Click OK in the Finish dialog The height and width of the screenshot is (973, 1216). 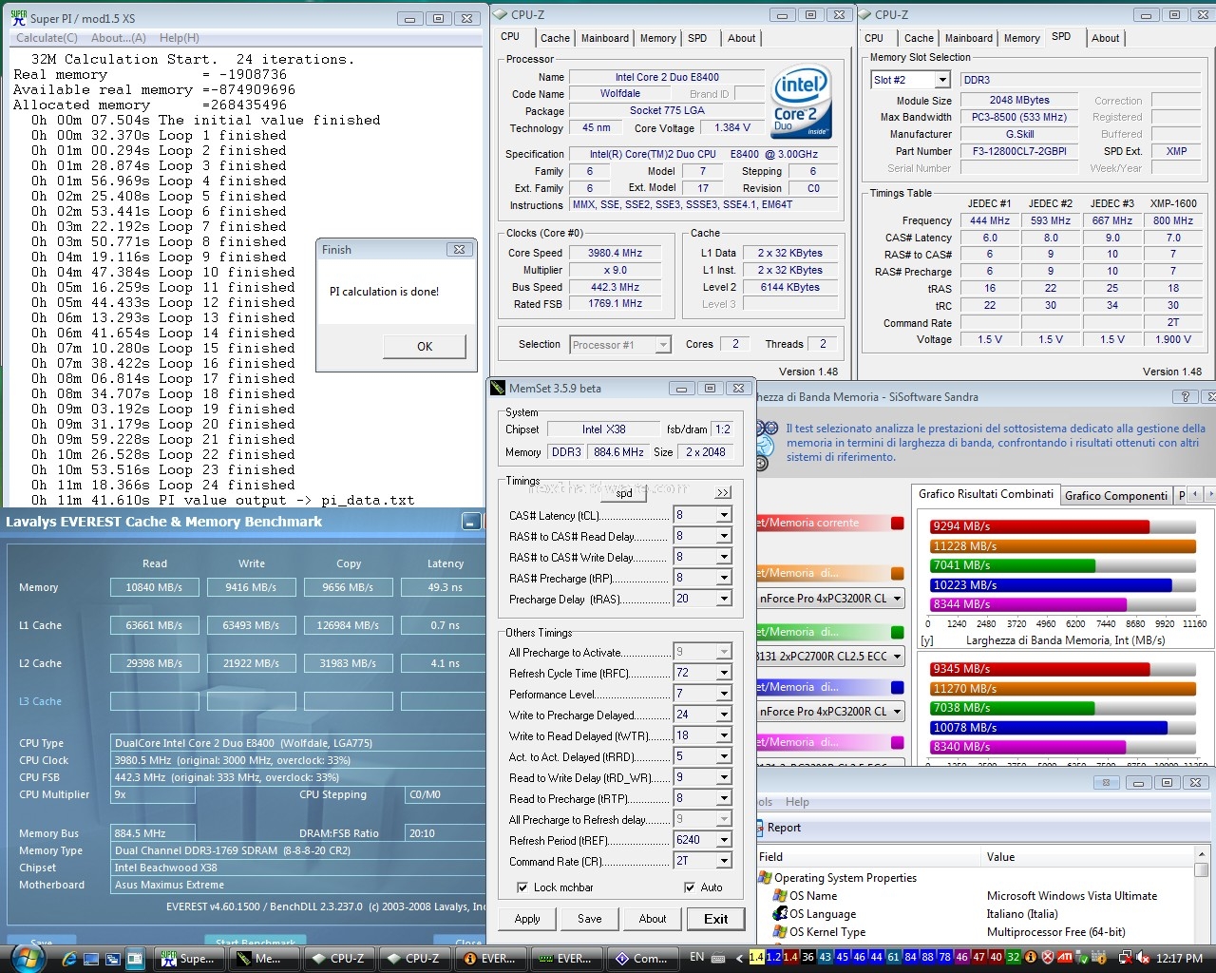(425, 346)
